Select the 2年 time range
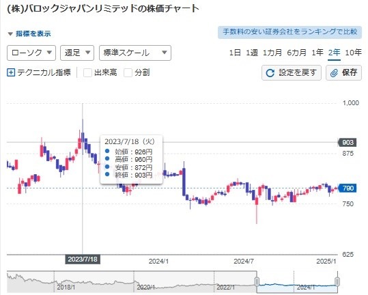The width and height of the screenshot is (368, 295). pyautogui.click(x=335, y=53)
